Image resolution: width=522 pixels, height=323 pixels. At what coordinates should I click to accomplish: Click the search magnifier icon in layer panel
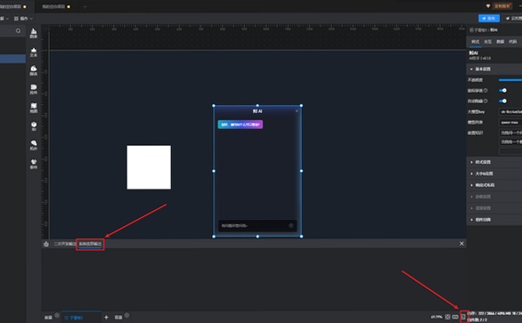pos(18,31)
